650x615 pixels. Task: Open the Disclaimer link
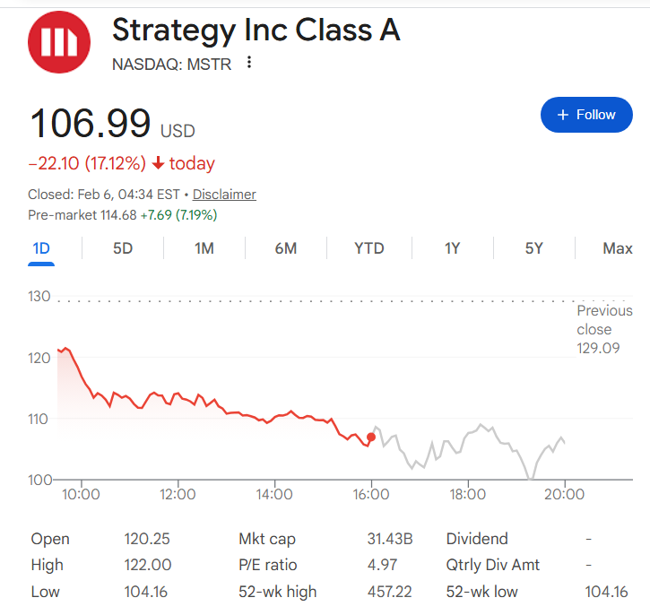(x=224, y=195)
